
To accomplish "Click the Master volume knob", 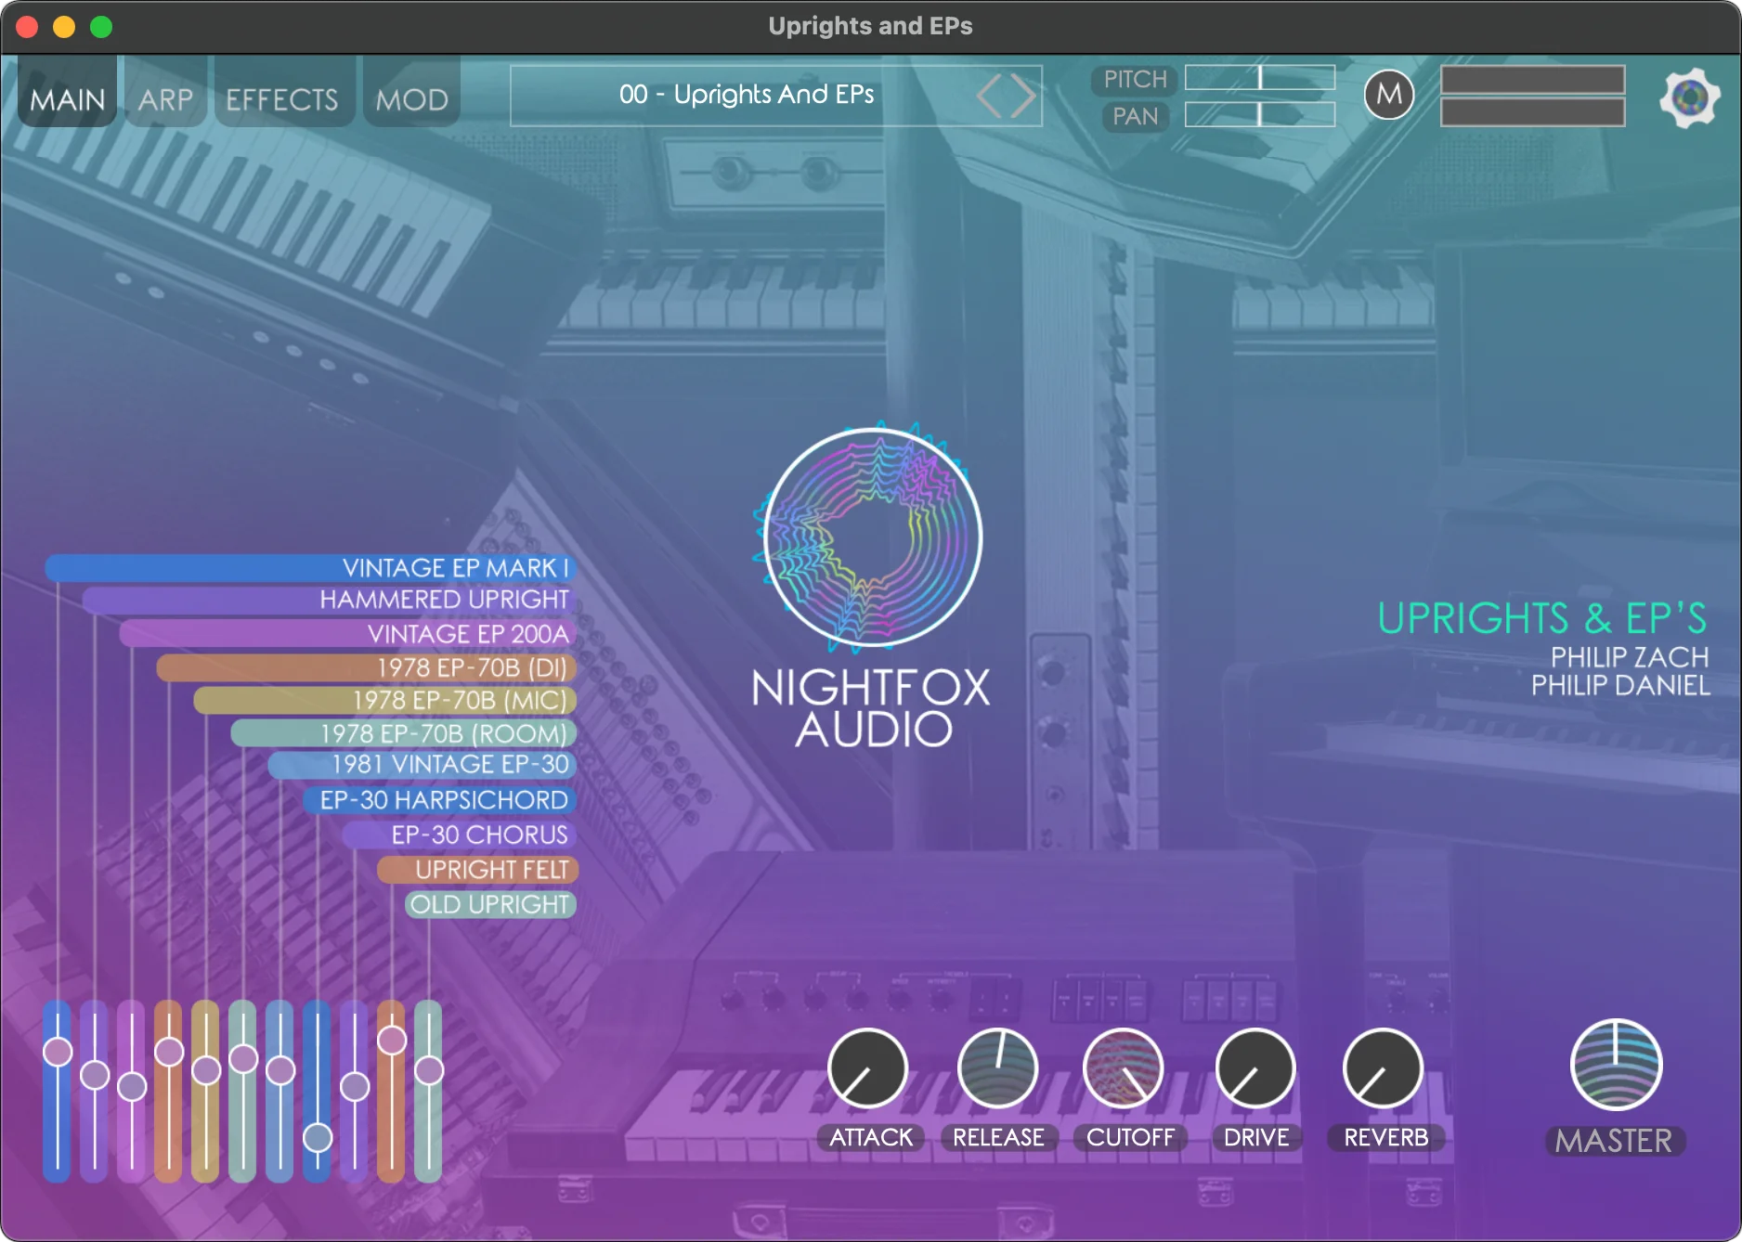I will (x=1616, y=1065).
